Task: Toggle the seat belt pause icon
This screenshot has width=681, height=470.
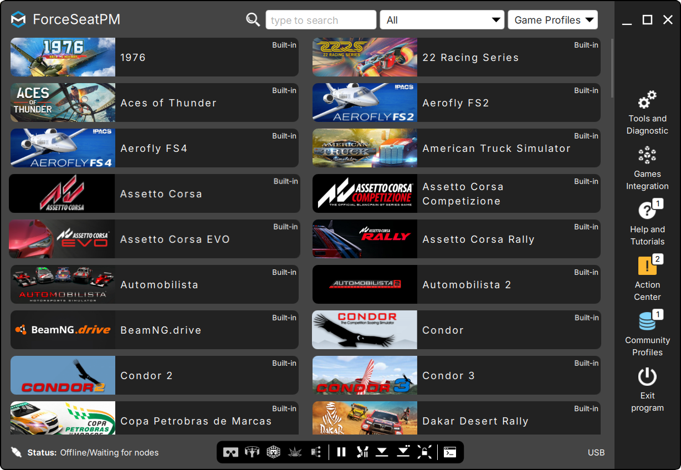Action: point(362,452)
